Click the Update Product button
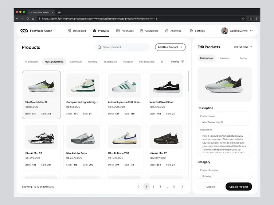The height and width of the screenshot is (205, 274). click(x=239, y=186)
